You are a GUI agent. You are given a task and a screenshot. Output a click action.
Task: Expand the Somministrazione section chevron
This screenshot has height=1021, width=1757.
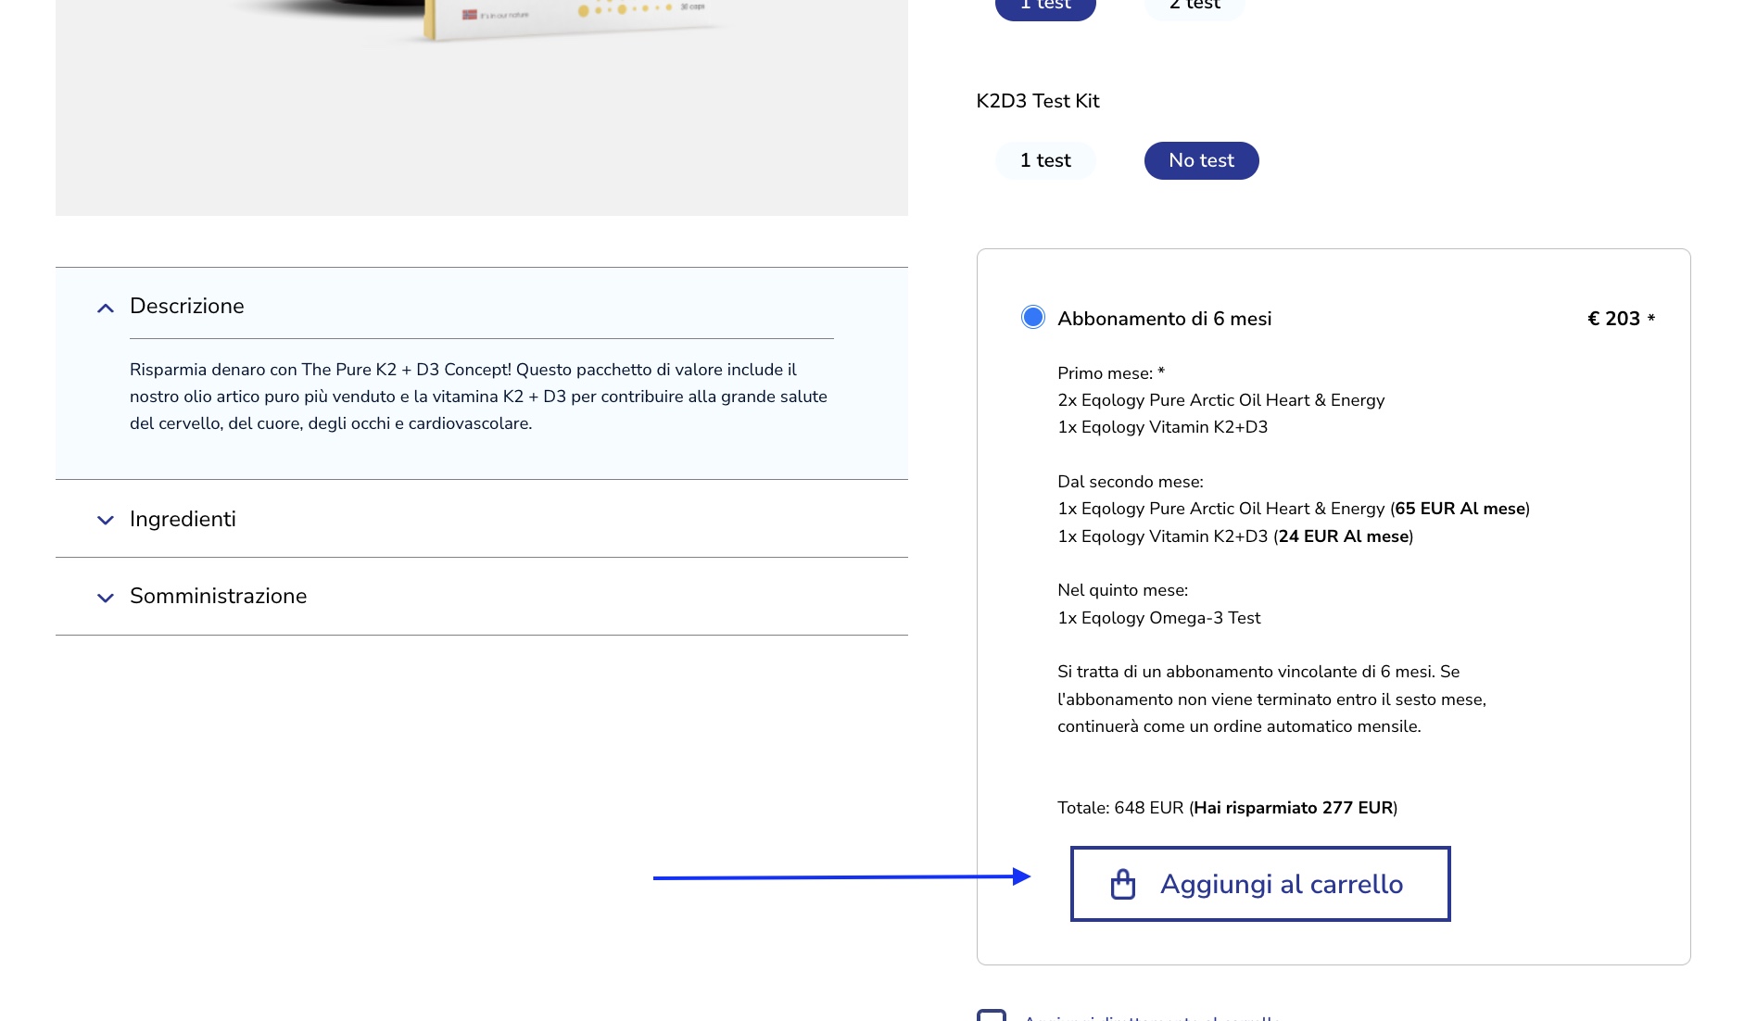coord(106,598)
